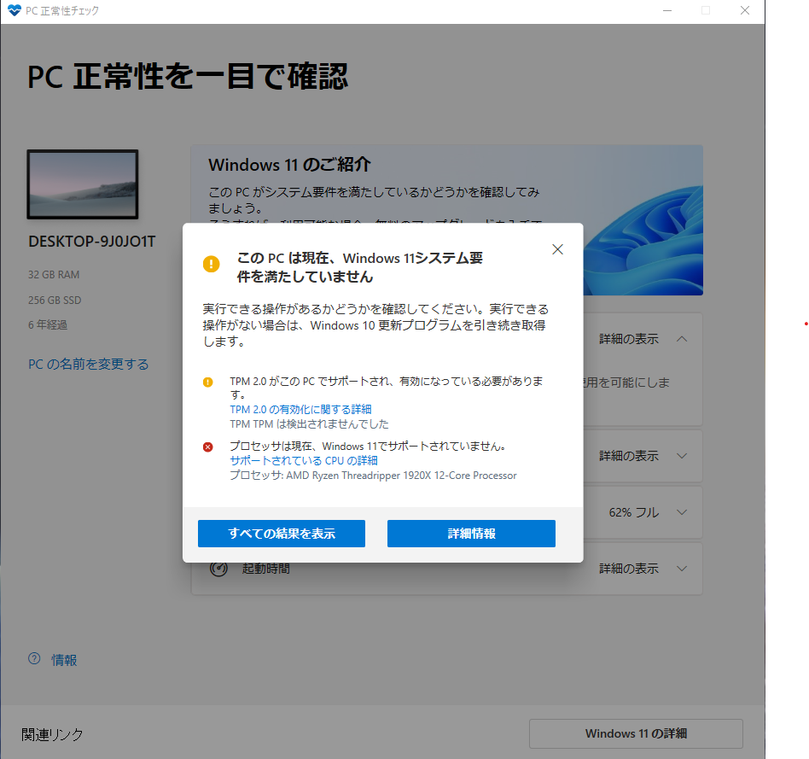Expand the 起動時間 section chevron

682,569
